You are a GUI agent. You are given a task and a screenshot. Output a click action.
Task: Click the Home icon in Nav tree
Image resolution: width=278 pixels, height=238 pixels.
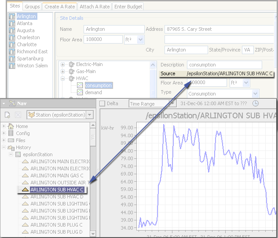(x=11, y=126)
